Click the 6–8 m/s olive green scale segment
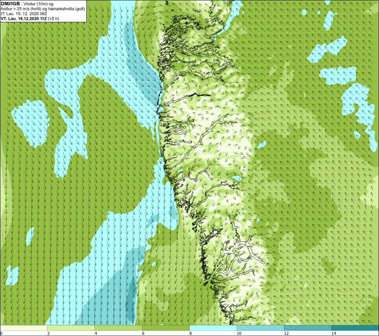 tap(166, 328)
